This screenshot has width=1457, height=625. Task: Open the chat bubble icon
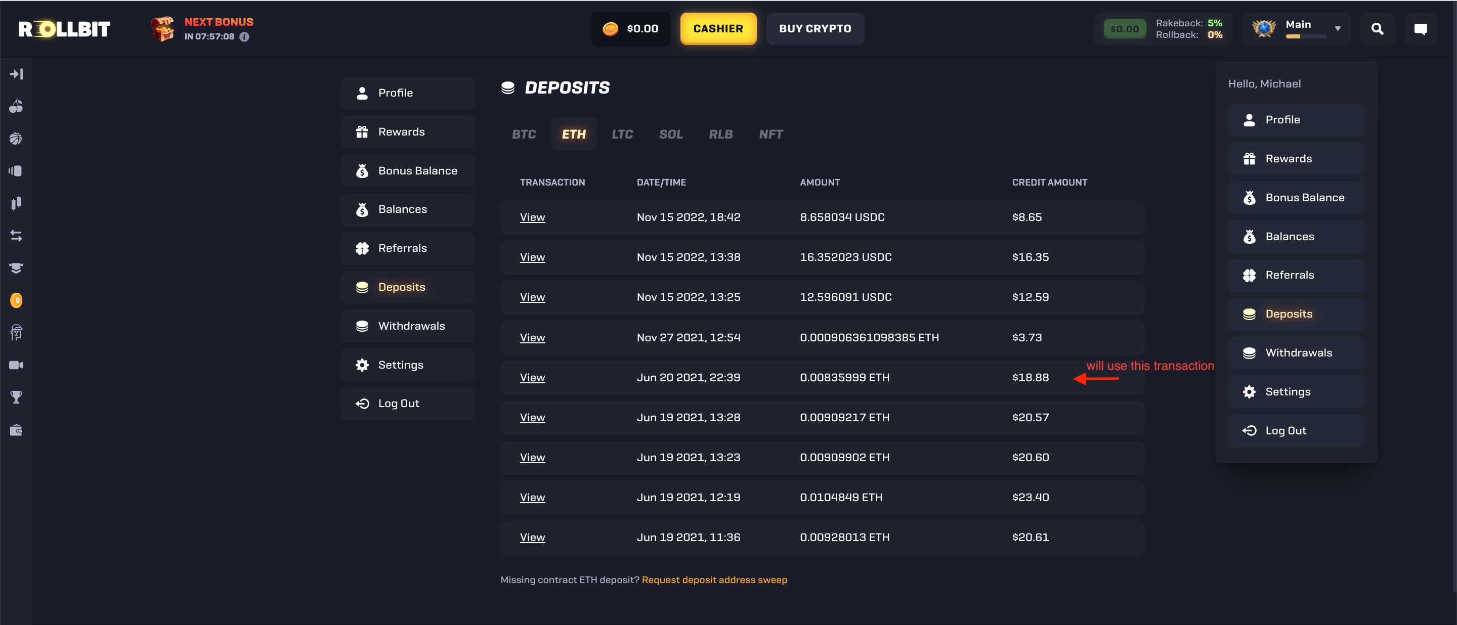[x=1420, y=29]
